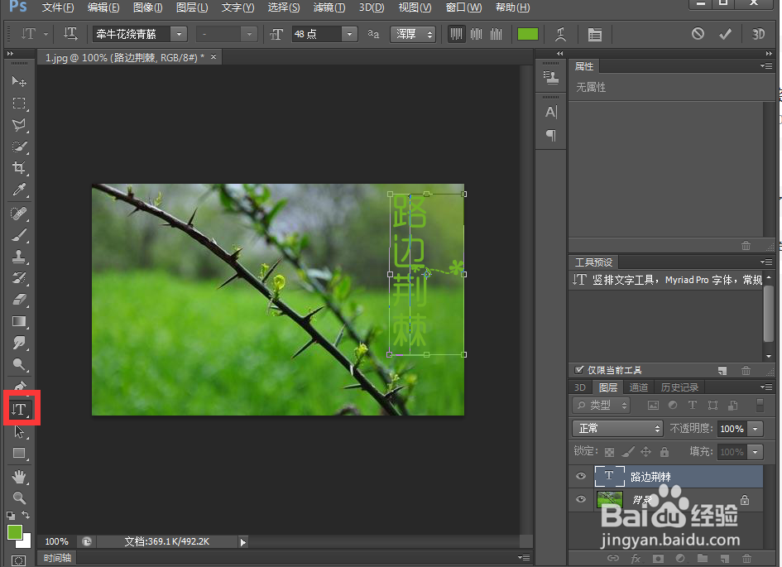Toggle lock layer position
Viewport: 782px width, 567px height.
click(x=645, y=452)
